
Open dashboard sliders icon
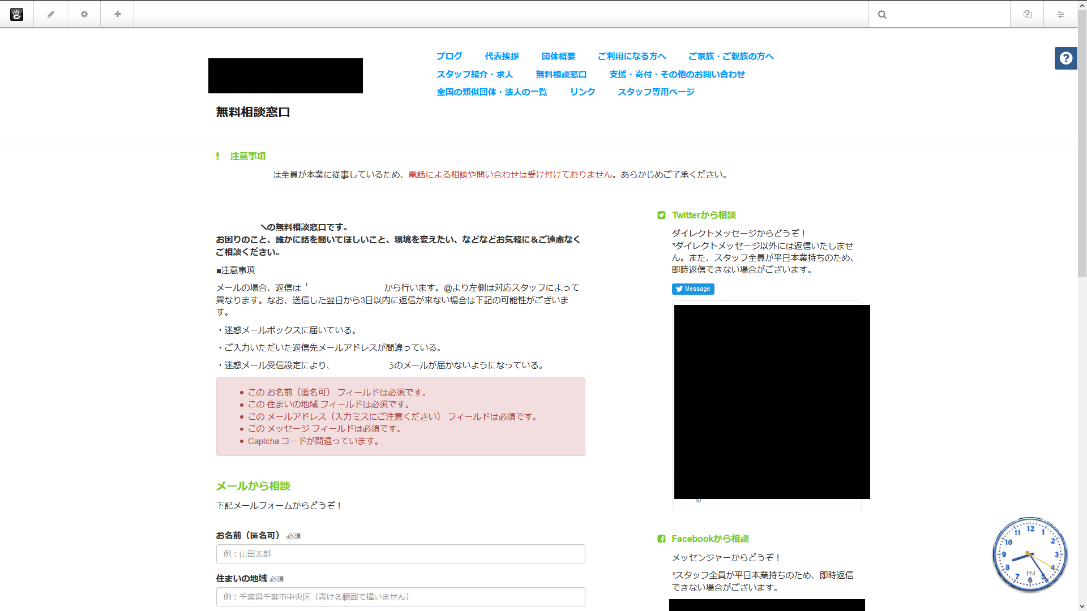point(1060,14)
